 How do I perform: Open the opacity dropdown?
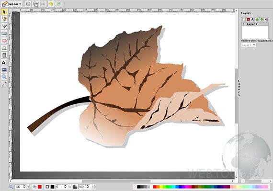tap(93, 187)
